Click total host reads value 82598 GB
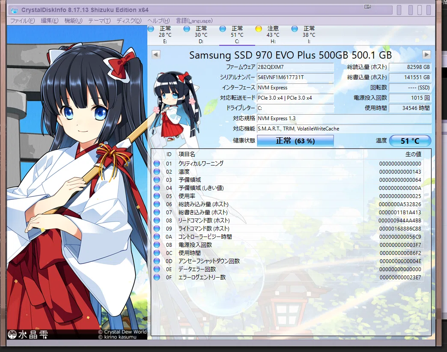 (x=410, y=67)
